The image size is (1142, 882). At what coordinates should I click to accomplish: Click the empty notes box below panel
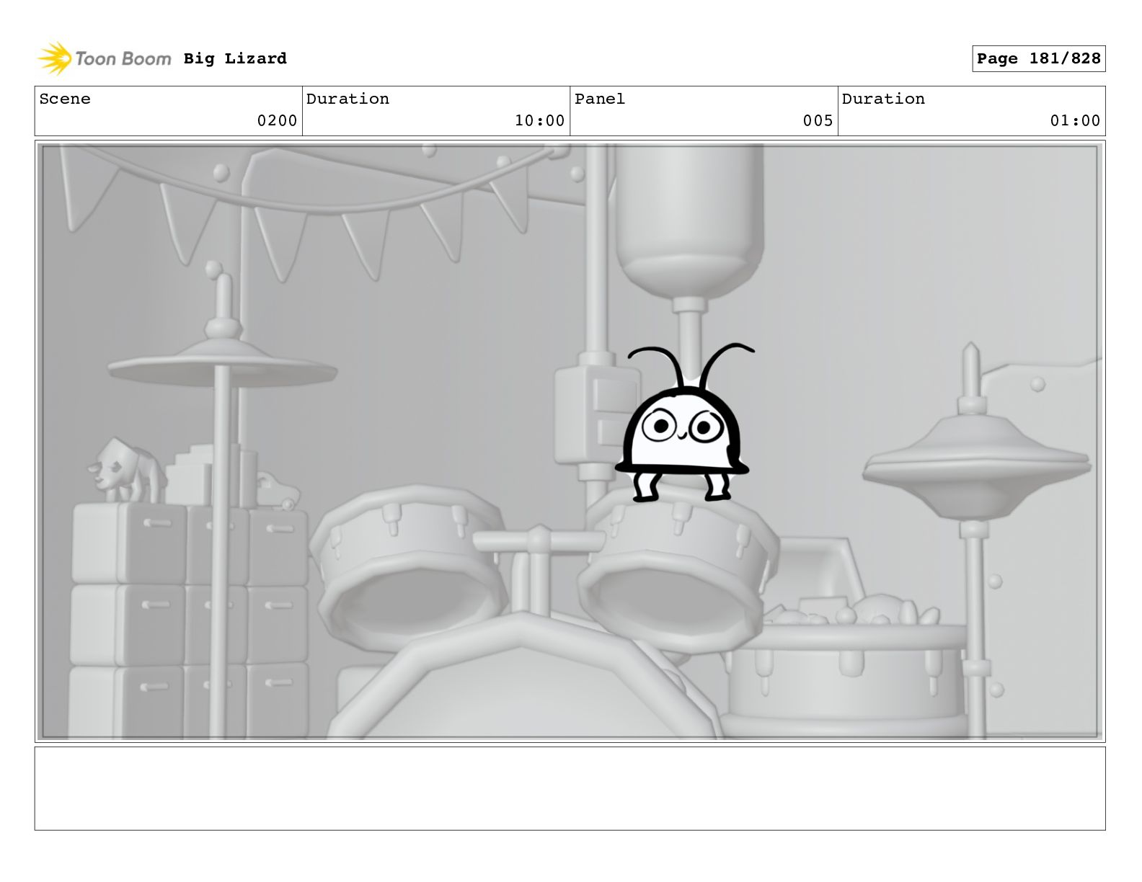(570, 788)
